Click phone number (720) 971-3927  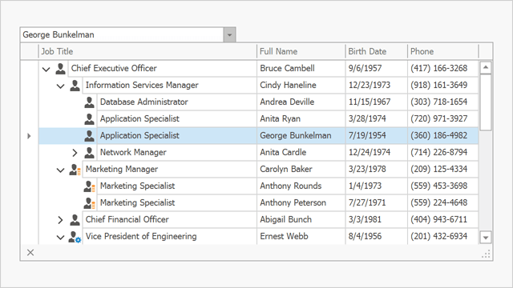pyautogui.click(x=438, y=118)
